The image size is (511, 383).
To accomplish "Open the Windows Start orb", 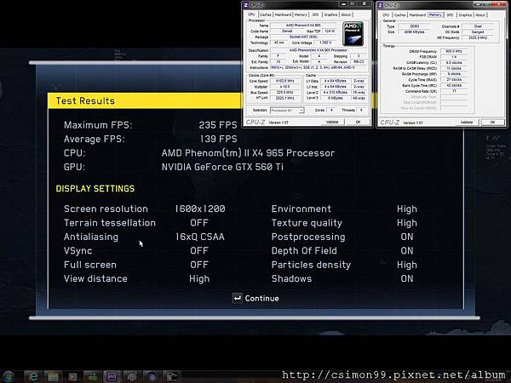I will (8, 376).
